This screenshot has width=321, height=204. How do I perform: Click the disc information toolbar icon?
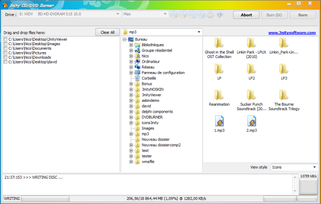click(201, 14)
